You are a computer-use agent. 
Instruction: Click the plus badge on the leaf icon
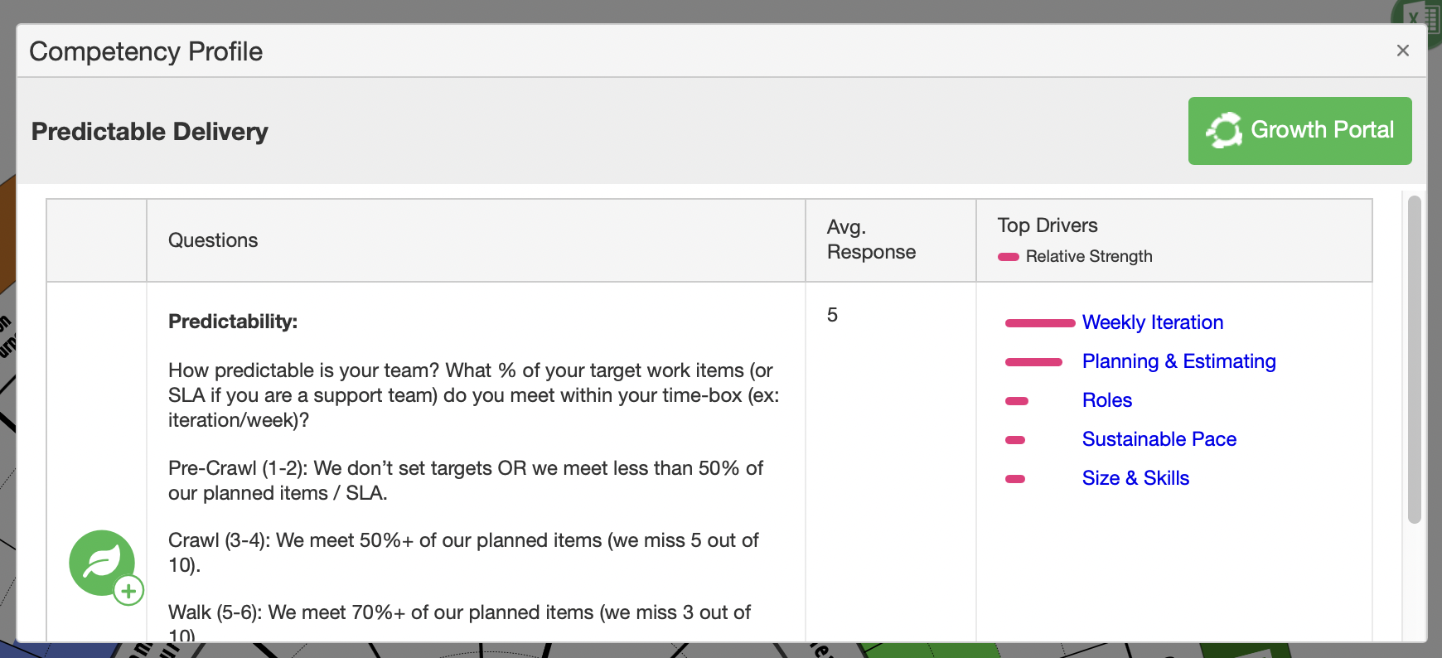click(x=128, y=591)
